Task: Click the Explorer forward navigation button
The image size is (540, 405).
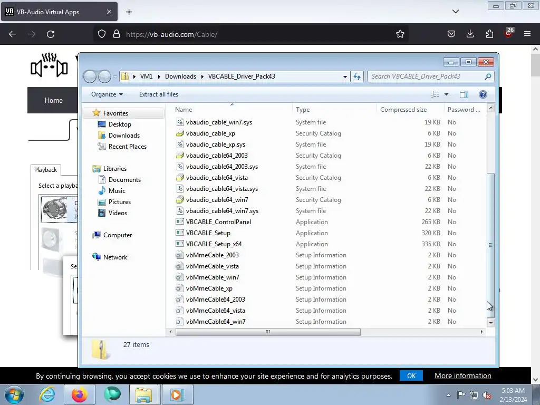Action: 105,76
